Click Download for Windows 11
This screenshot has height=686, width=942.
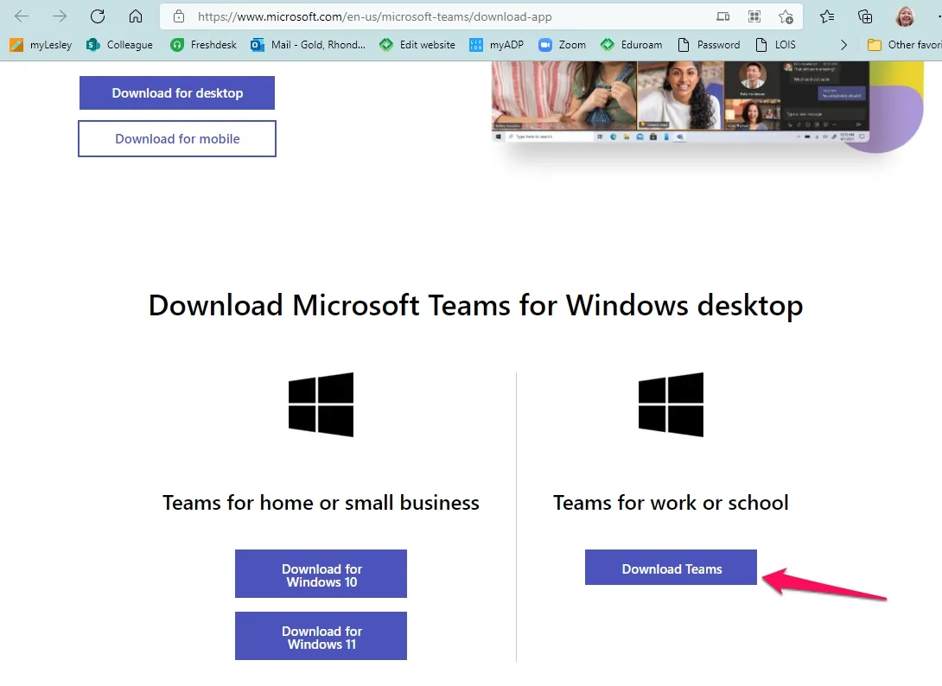tap(321, 636)
